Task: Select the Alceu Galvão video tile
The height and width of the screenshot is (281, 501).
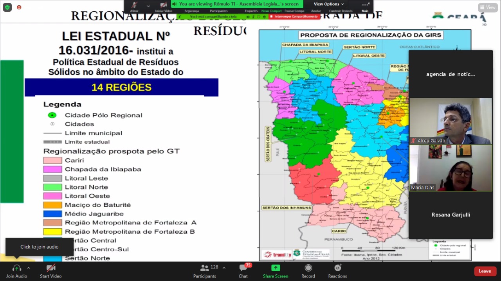Action: [451, 121]
